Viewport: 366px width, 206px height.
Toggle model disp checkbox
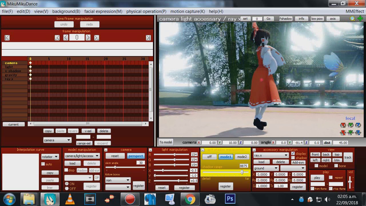pos(66,170)
